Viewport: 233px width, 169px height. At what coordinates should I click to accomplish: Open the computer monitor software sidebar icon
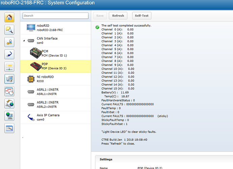click(9, 79)
